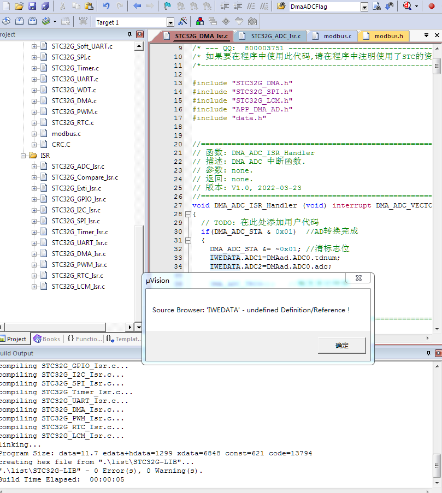Build target files with the Build icon
Viewport: 442px width, 493px height.
pos(19,21)
